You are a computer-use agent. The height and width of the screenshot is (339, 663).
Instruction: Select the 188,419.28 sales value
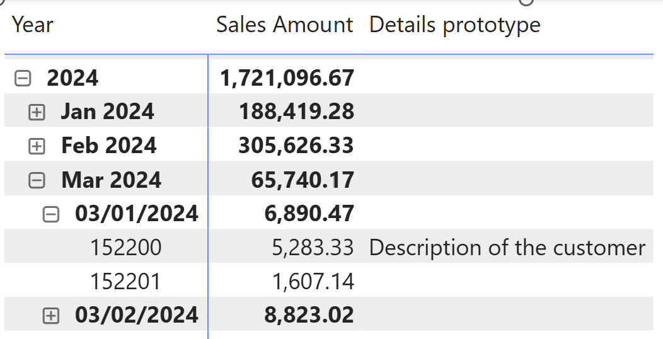296,112
